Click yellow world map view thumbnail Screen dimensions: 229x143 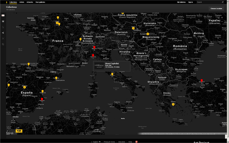pyautogui.click(x=19, y=131)
